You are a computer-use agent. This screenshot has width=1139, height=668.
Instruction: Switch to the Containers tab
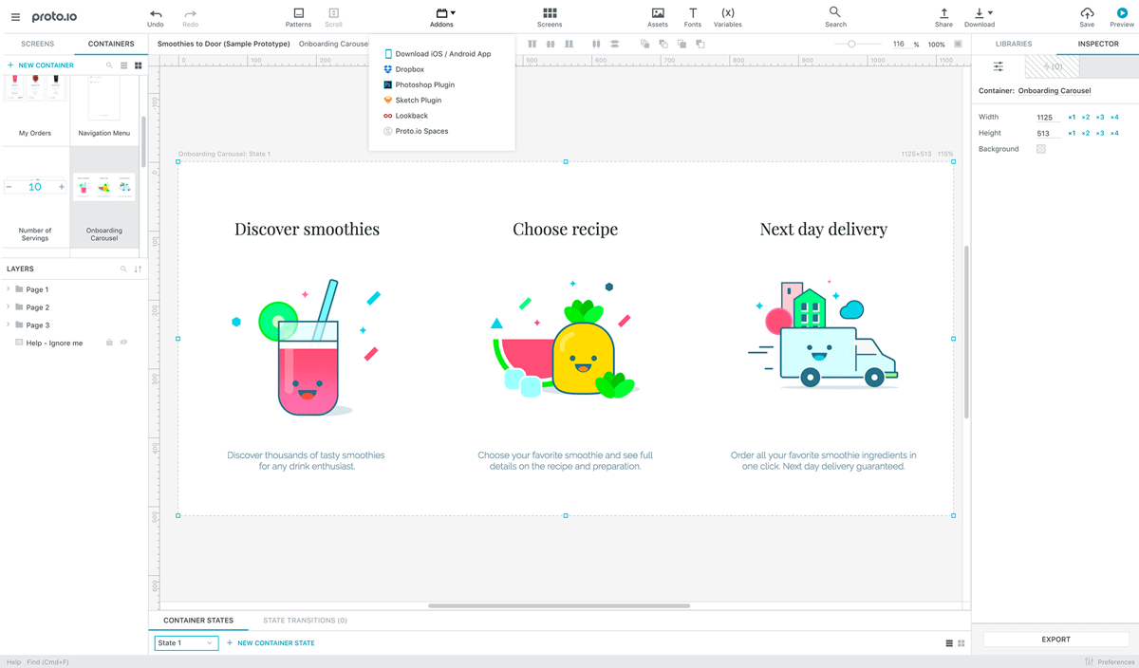(x=110, y=44)
